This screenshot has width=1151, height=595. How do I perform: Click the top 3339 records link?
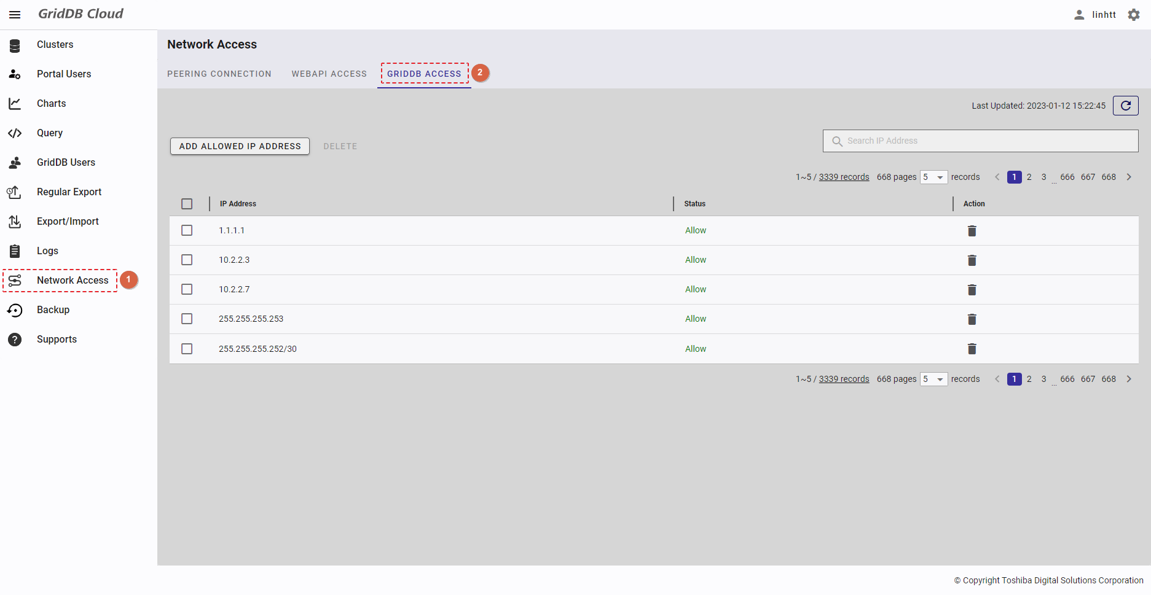point(844,177)
